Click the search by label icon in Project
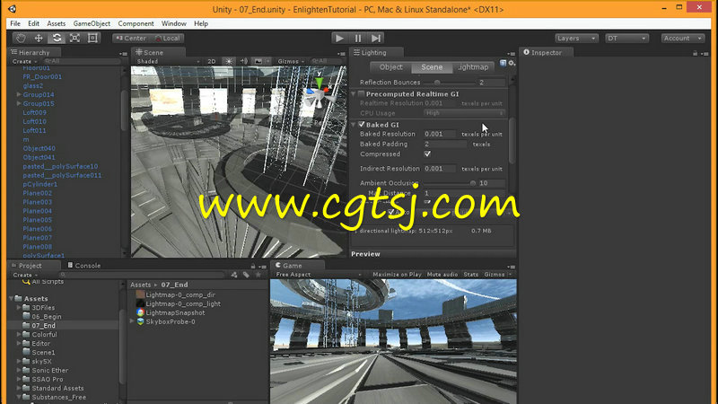718x404 pixels. [x=246, y=275]
